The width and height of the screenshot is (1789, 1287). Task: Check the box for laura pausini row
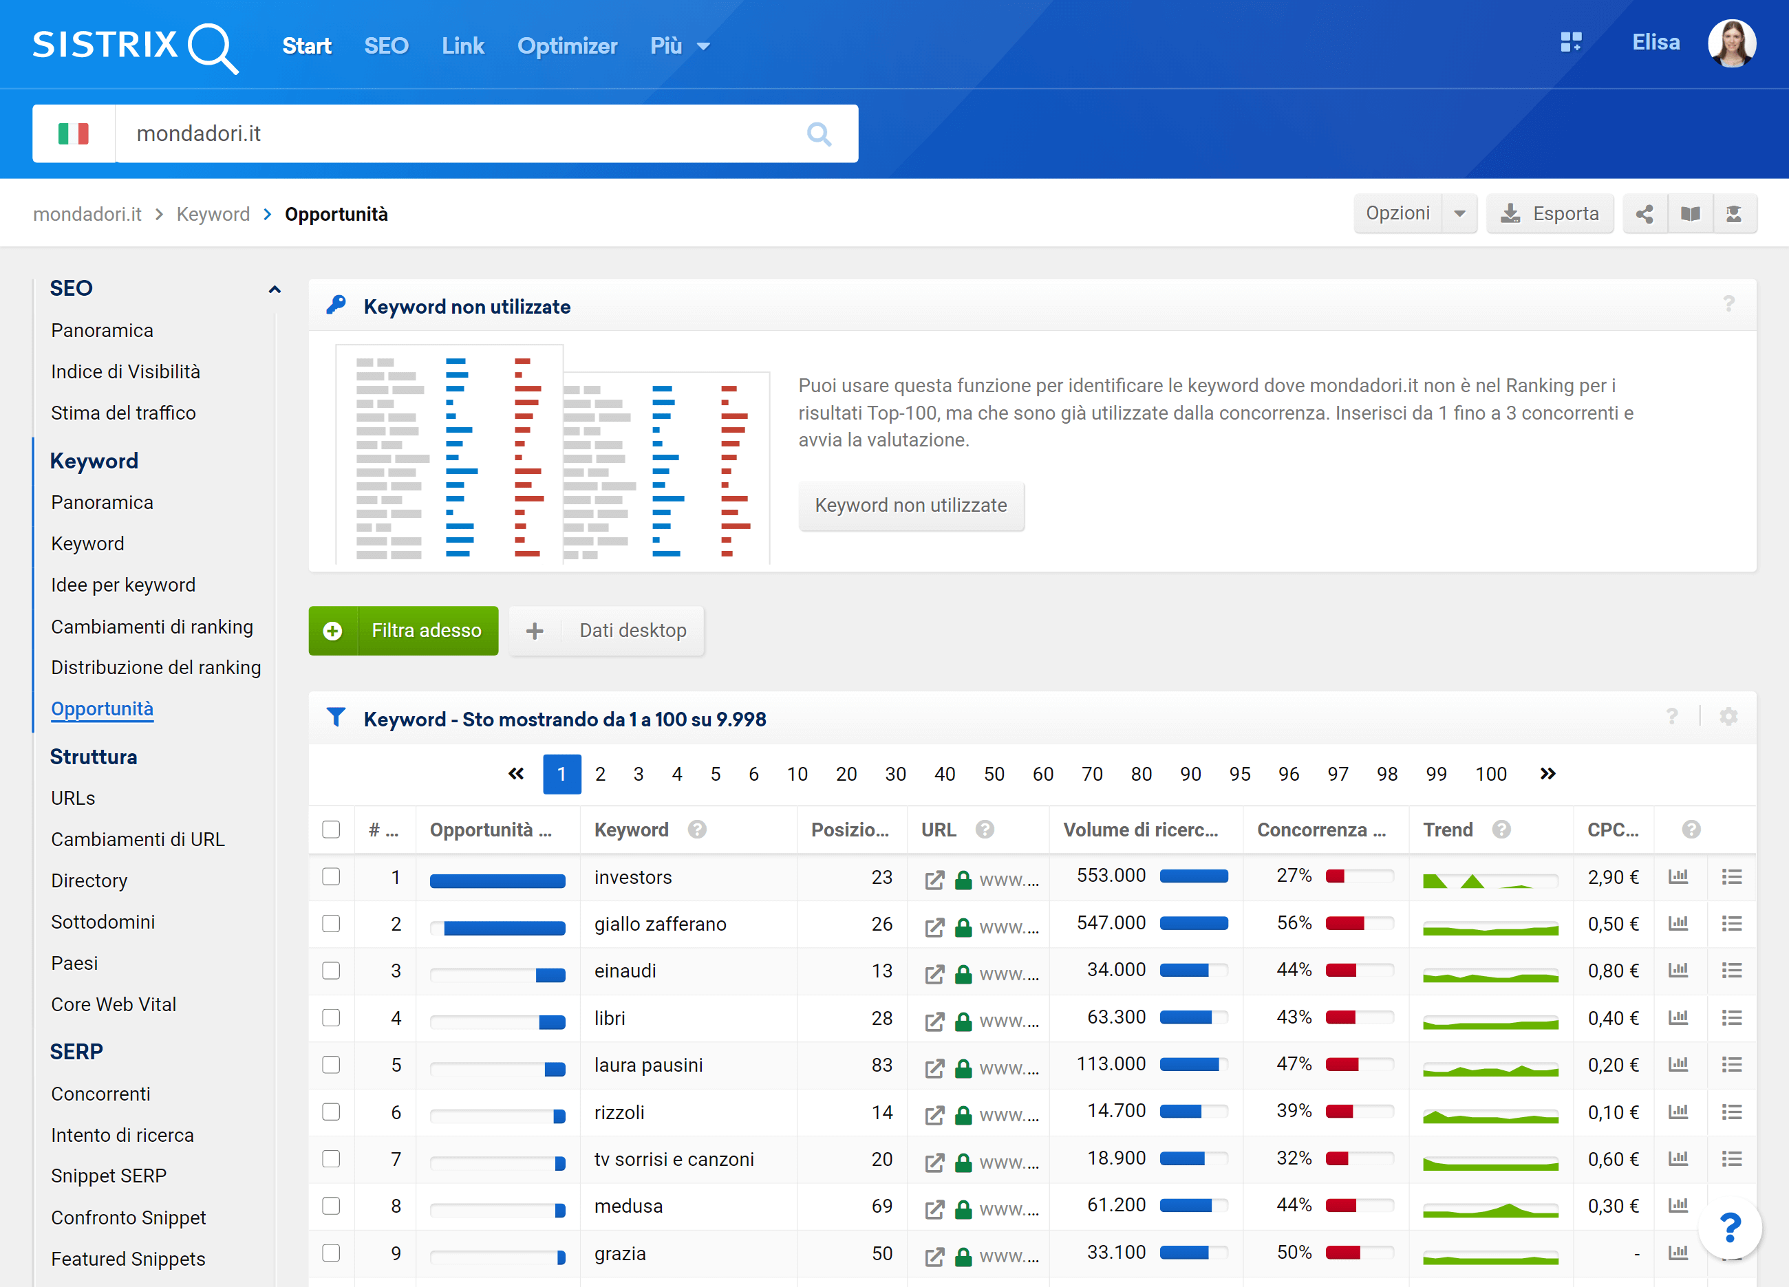(331, 1065)
